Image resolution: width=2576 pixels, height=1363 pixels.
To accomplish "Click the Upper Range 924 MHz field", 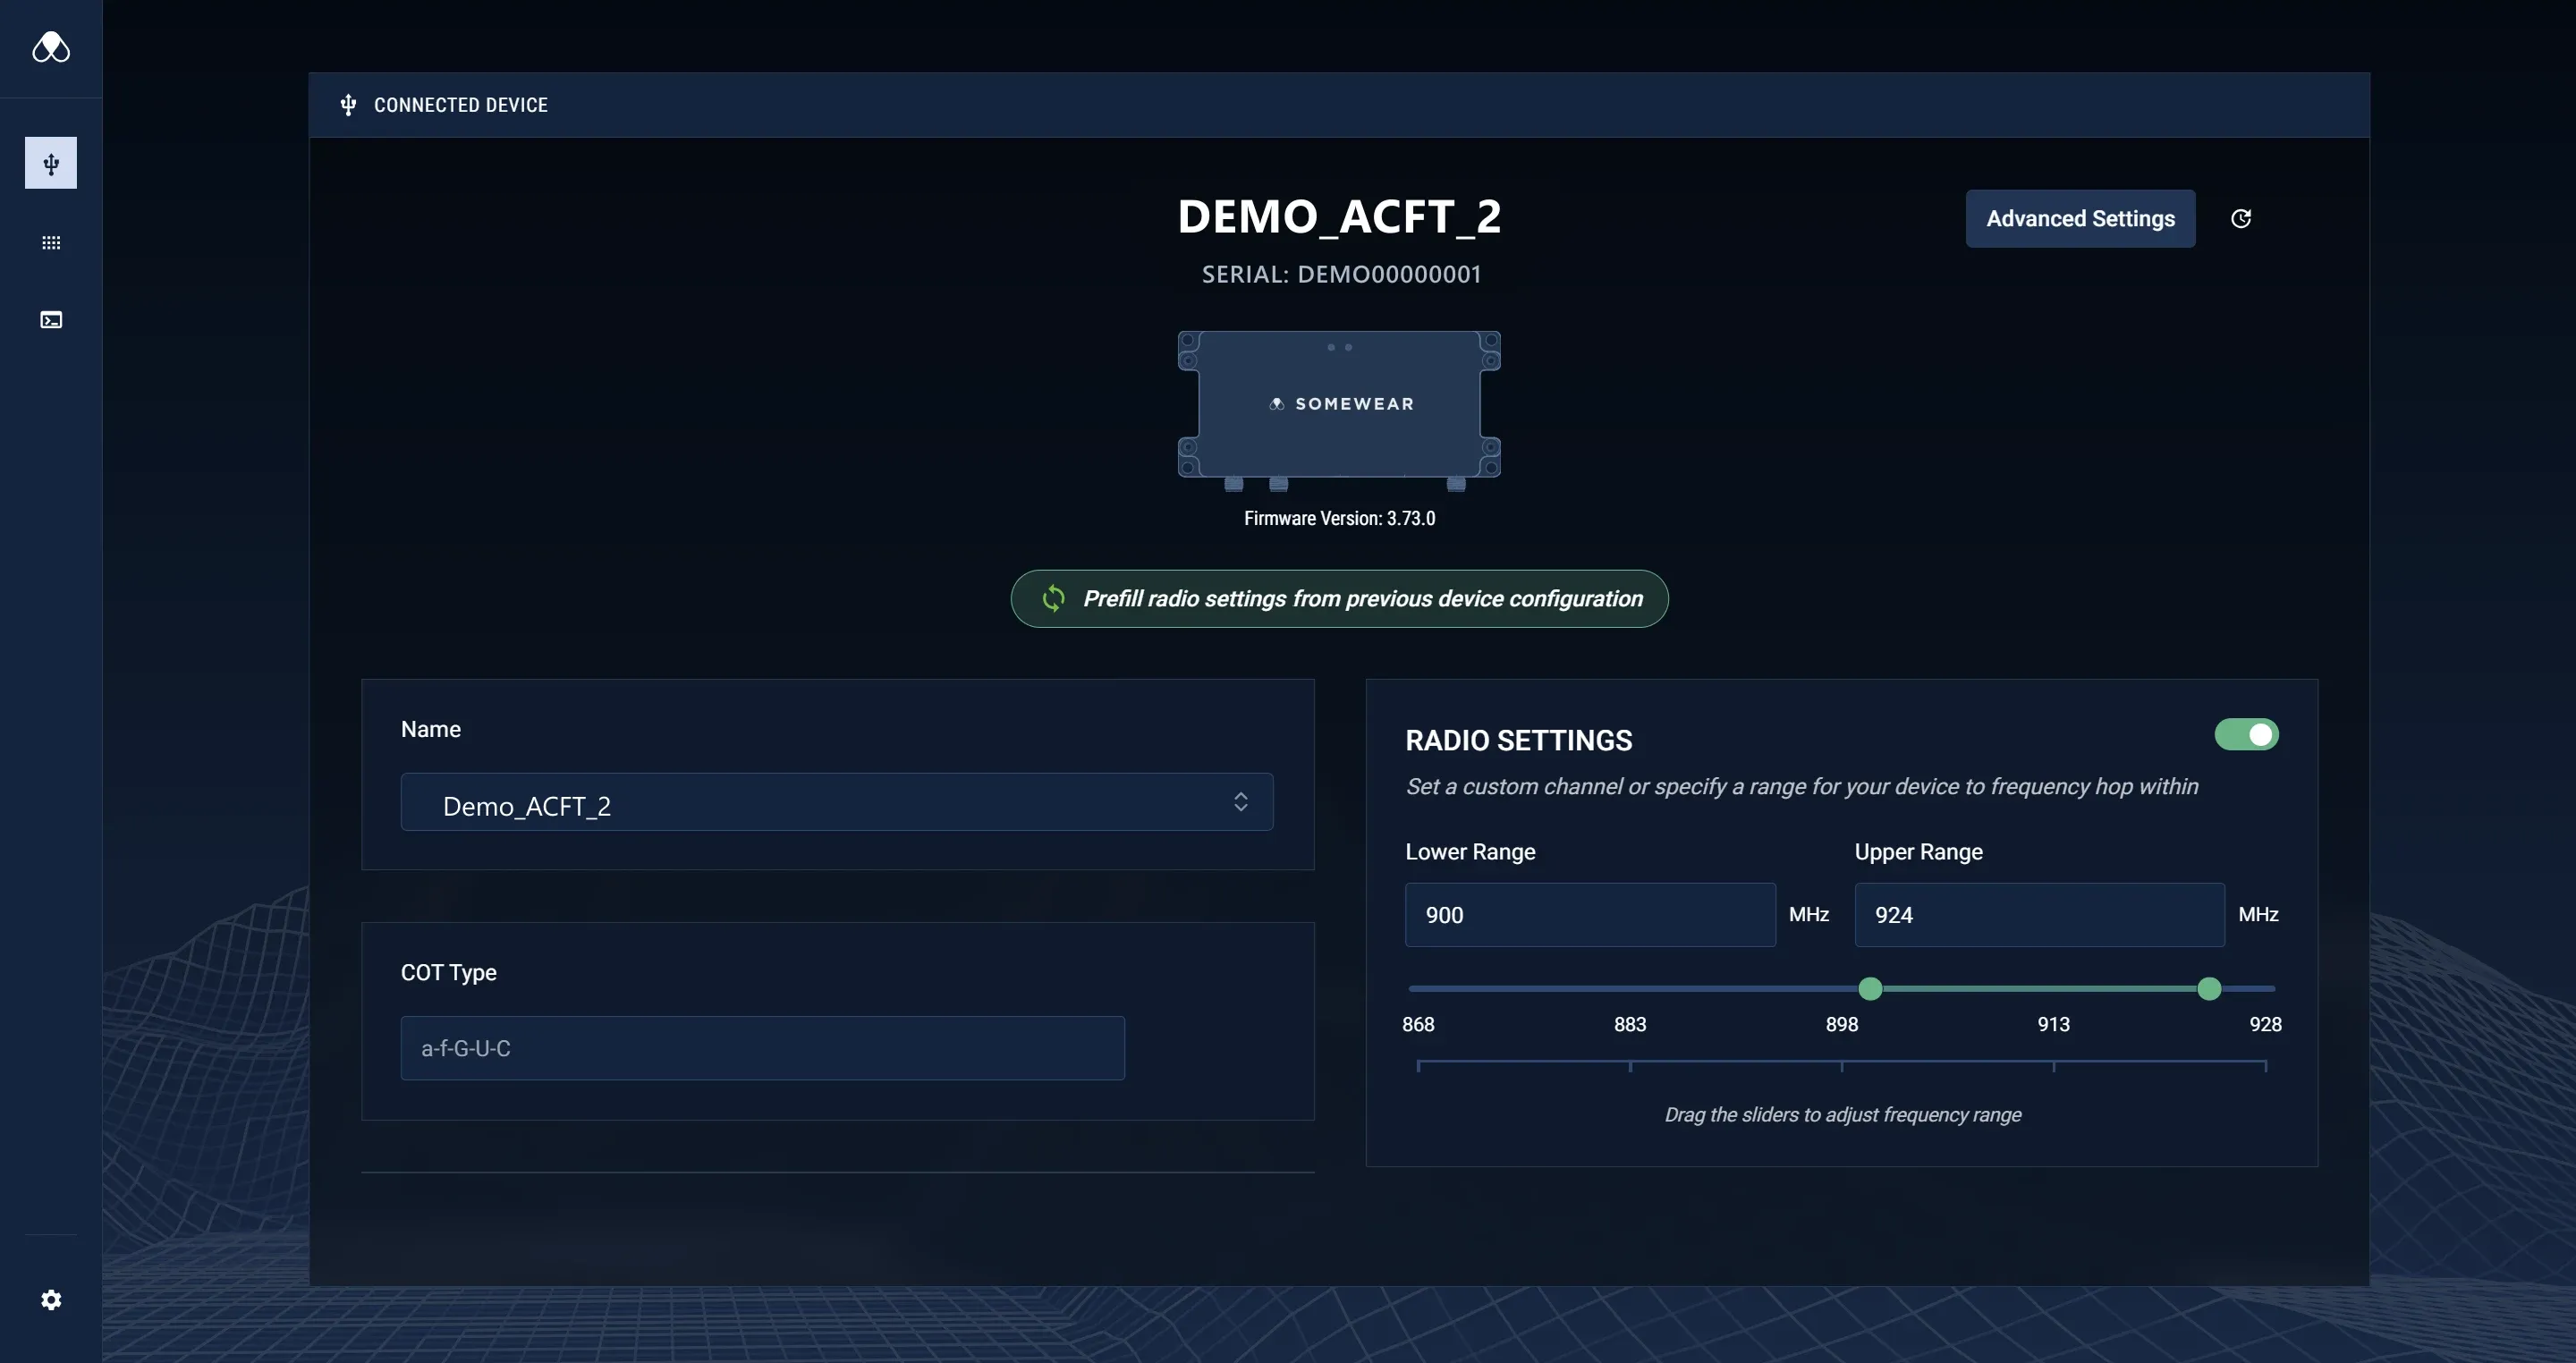I will 2039,915.
